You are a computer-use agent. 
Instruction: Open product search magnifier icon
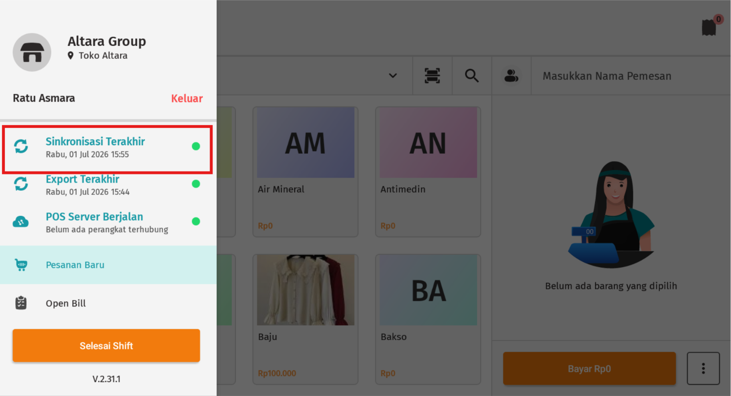[472, 75]
